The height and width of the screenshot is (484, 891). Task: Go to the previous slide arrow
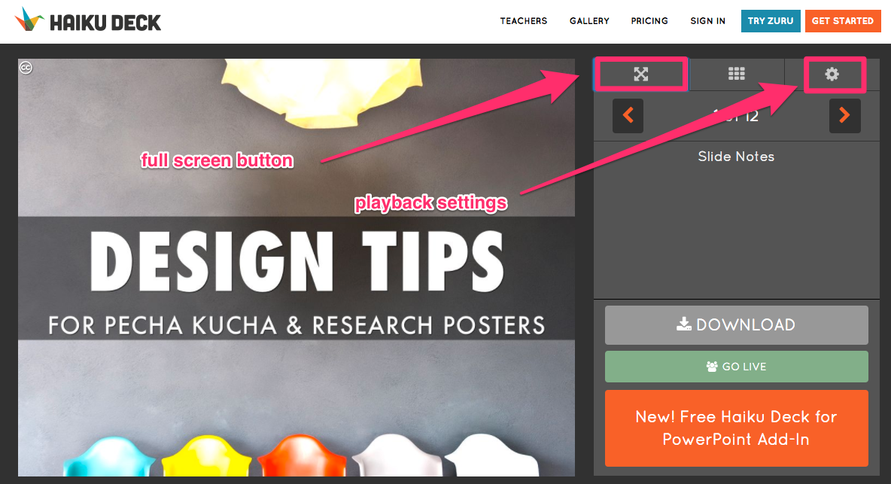[x=628, y=116]
